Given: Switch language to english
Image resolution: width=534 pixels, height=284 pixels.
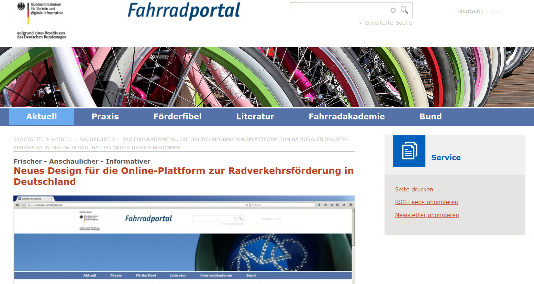Looking at the screenshot, I should [494, 11].
